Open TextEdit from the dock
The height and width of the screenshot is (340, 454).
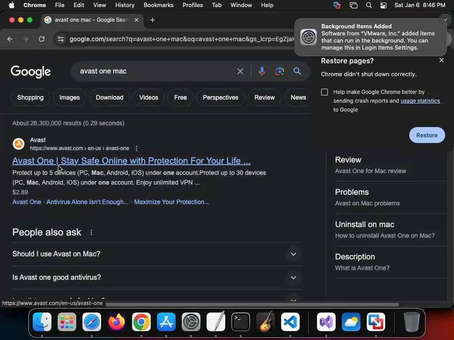216,322
